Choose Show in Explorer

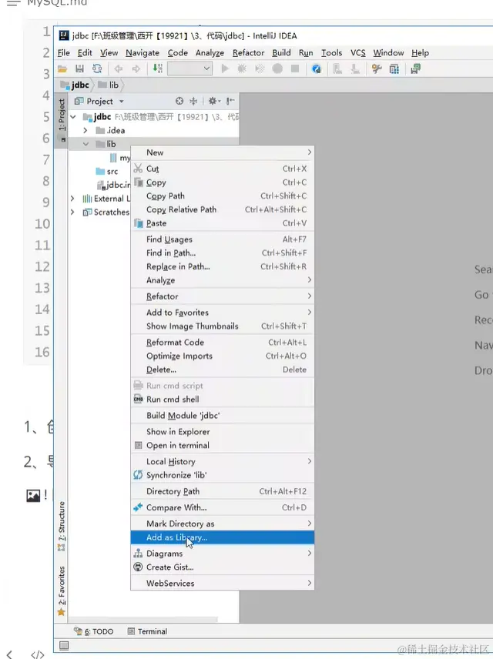[x=222, y=432]
